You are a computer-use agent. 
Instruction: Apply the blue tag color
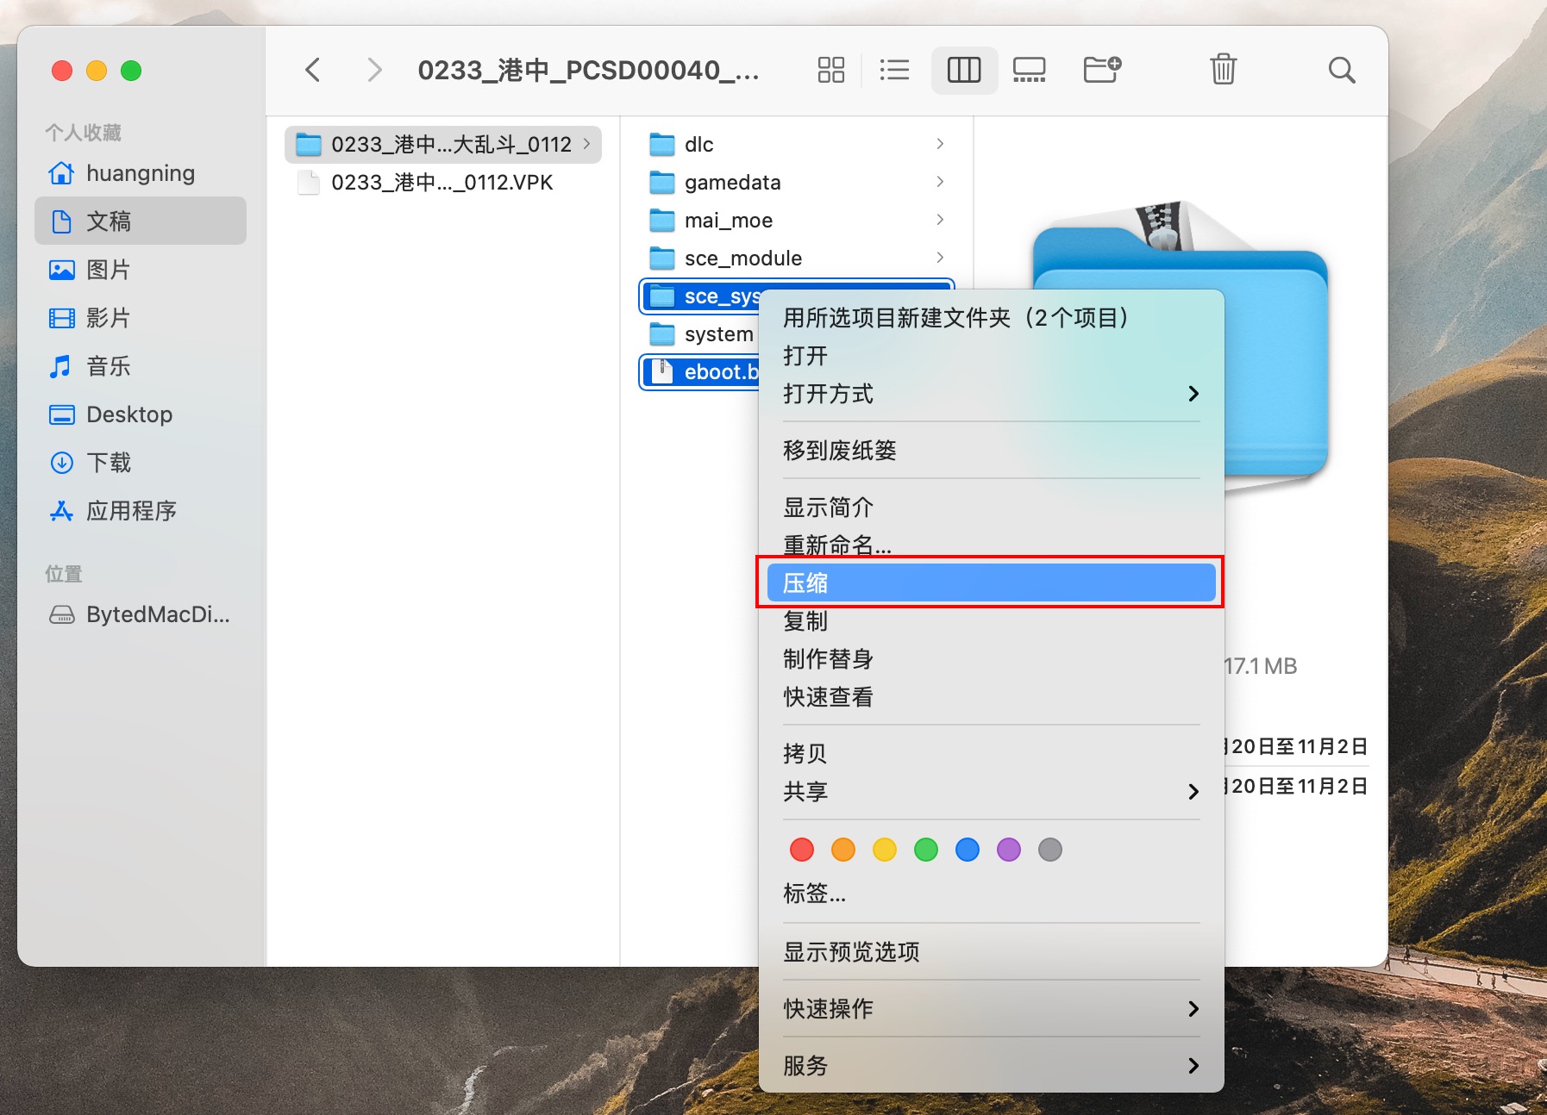point(968,850)
